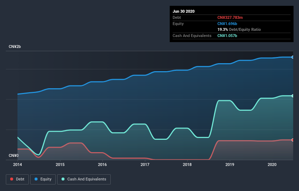The height and width of the screenshot is (191, 299).
Task: Click the 2016 x-axis label
Action: pos(102,164)
